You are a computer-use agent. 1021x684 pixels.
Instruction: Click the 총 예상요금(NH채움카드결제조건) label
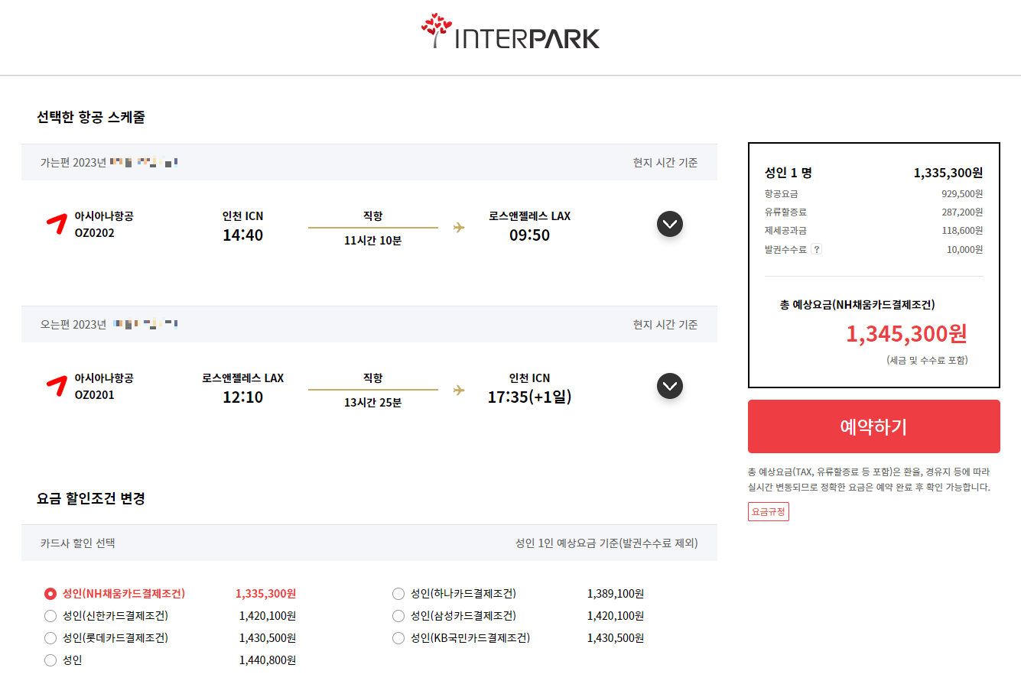click(857, 305)
